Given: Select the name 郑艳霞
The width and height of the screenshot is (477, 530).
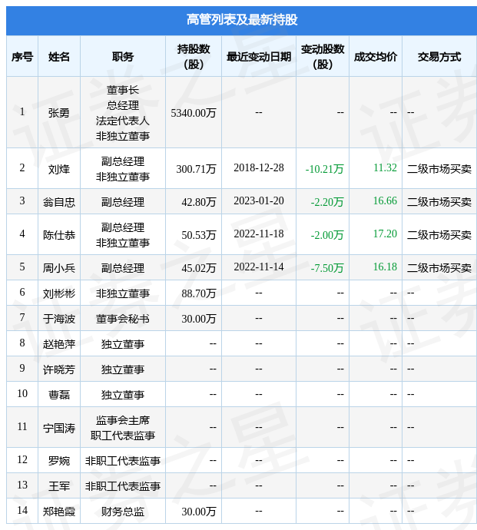Looking at the screenshot, I should (59, 512).
